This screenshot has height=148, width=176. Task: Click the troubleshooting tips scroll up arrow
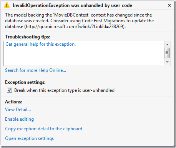pyautogui.click(x=167, y=45)
